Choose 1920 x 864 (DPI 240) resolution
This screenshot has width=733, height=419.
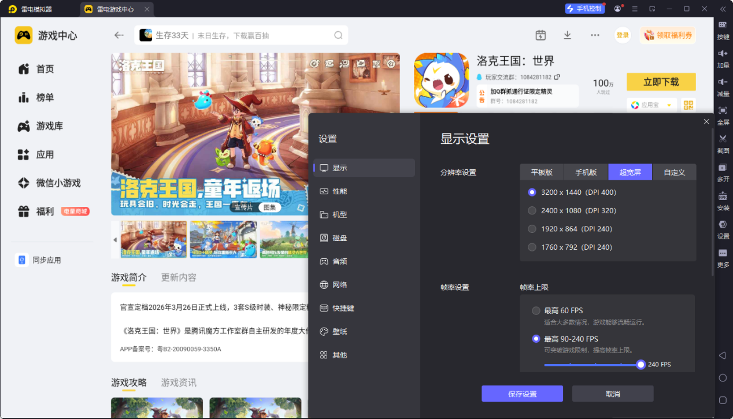[532, 229]
